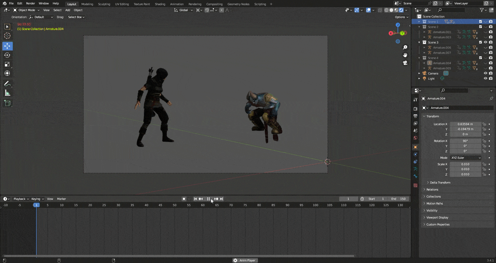Toggle Scene 4 collection checkbox
Image resolution: width=496 pixels, height=263 pixels.
pyautogui.click(x=481, y=58)
